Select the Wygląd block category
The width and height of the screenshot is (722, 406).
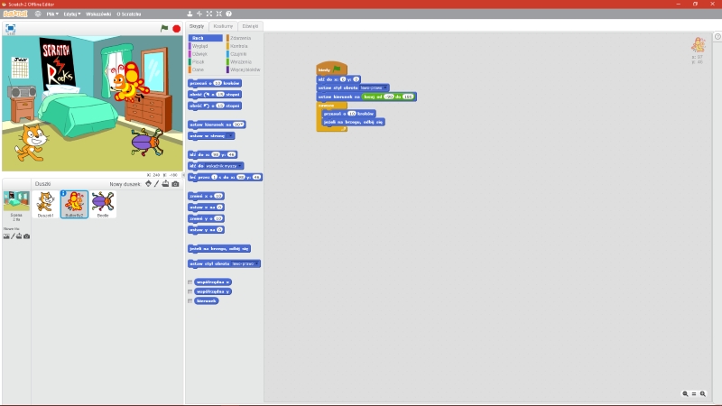click(199, 46)
